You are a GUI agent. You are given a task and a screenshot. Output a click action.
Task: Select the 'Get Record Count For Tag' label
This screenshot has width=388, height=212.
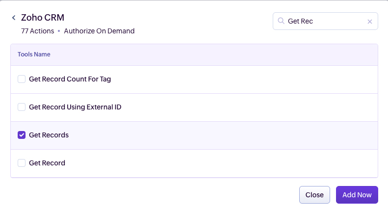pos(70,79)
